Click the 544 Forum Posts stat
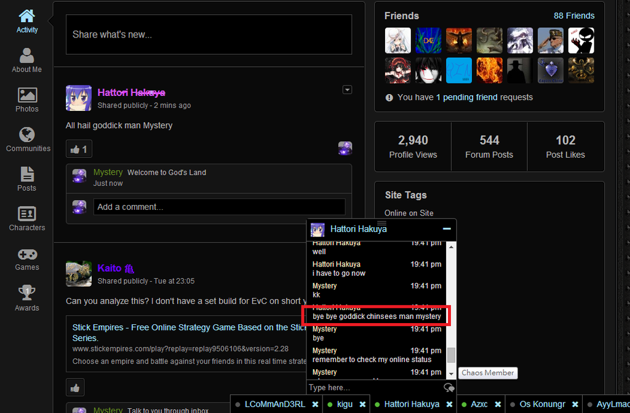 coord(489,146)
